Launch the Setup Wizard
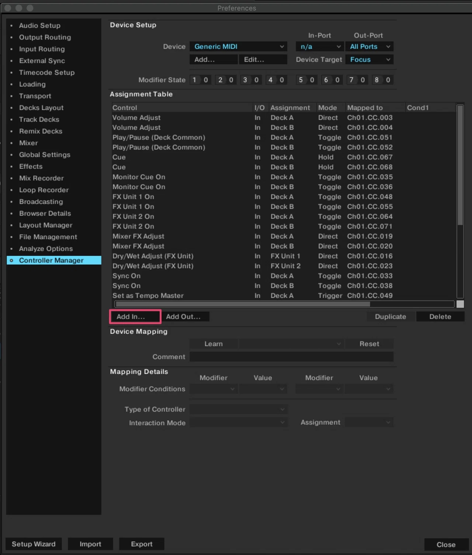Screen dimensions: 472x555 pyautogui.click(x=34, y=544)
